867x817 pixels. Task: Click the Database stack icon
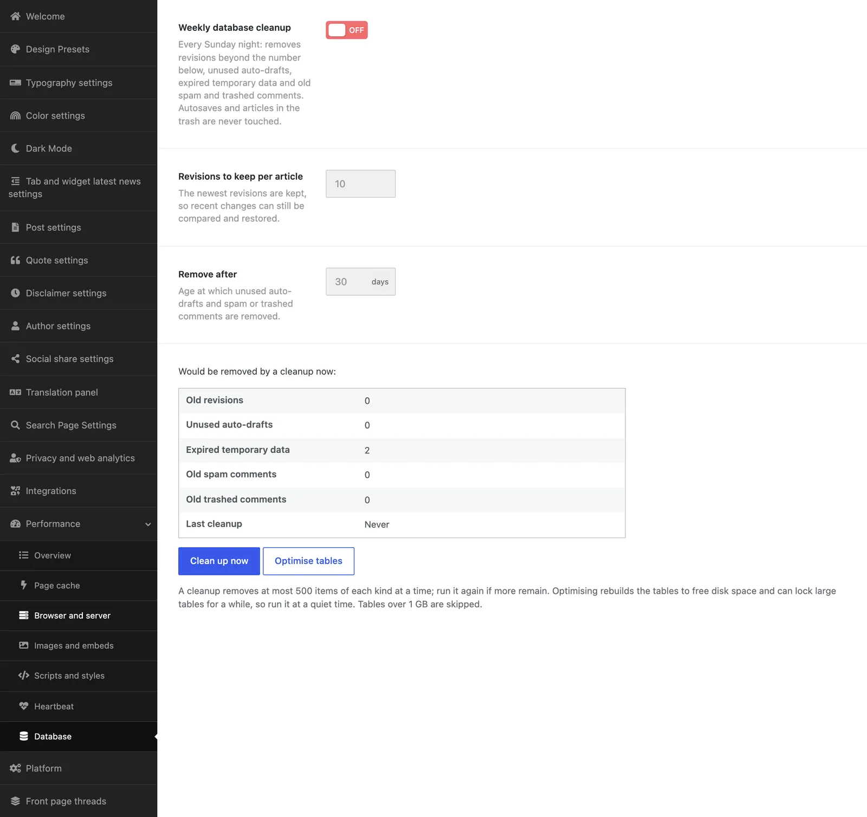tap(23, 736)
